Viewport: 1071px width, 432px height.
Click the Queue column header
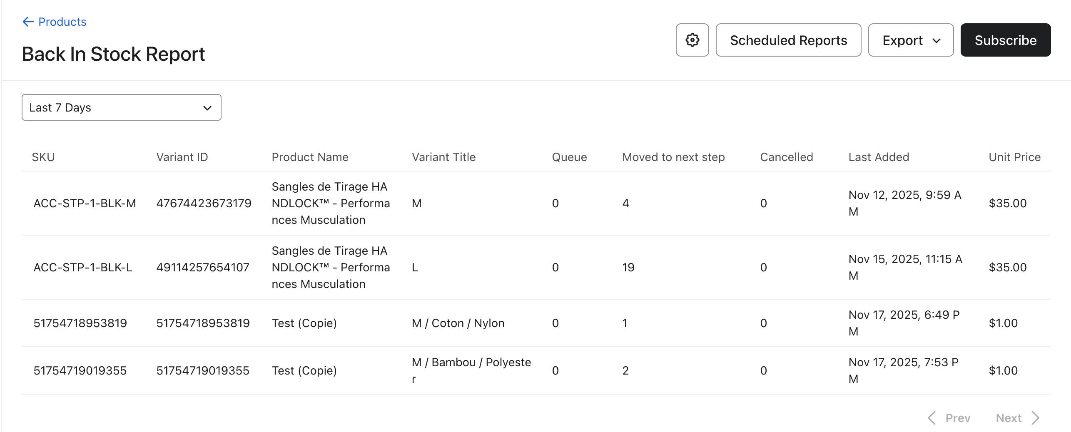[x=569, y=157]
